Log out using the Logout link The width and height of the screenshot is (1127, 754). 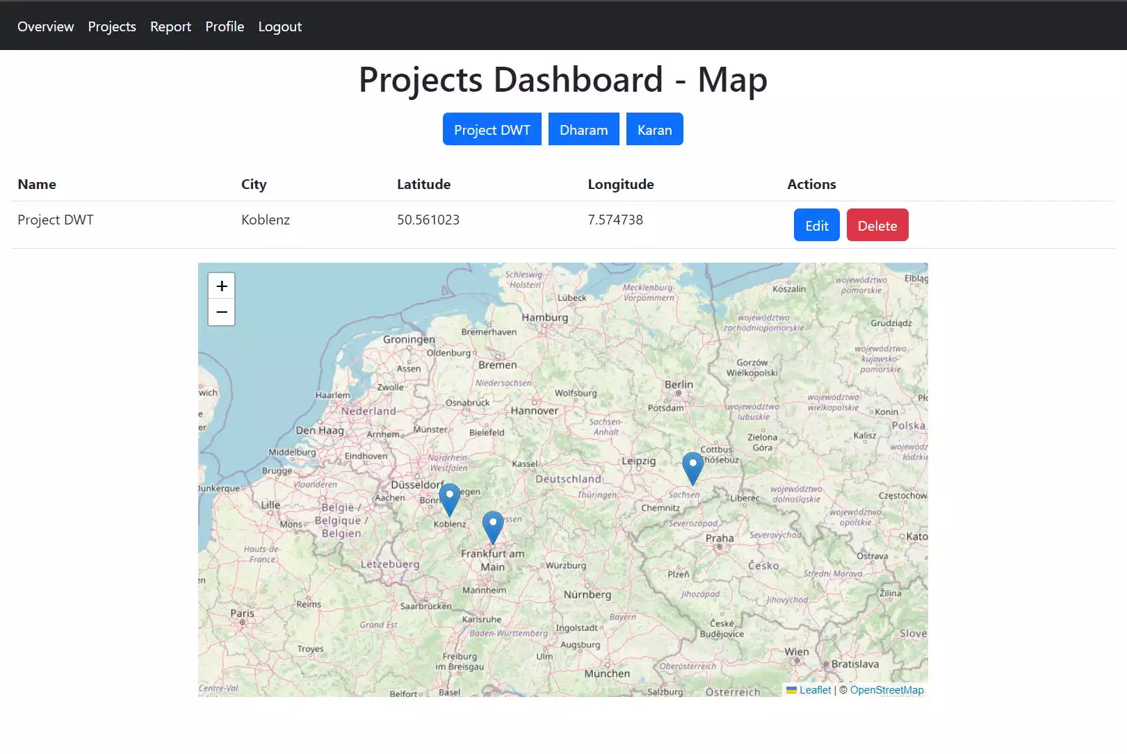point(279,26)
